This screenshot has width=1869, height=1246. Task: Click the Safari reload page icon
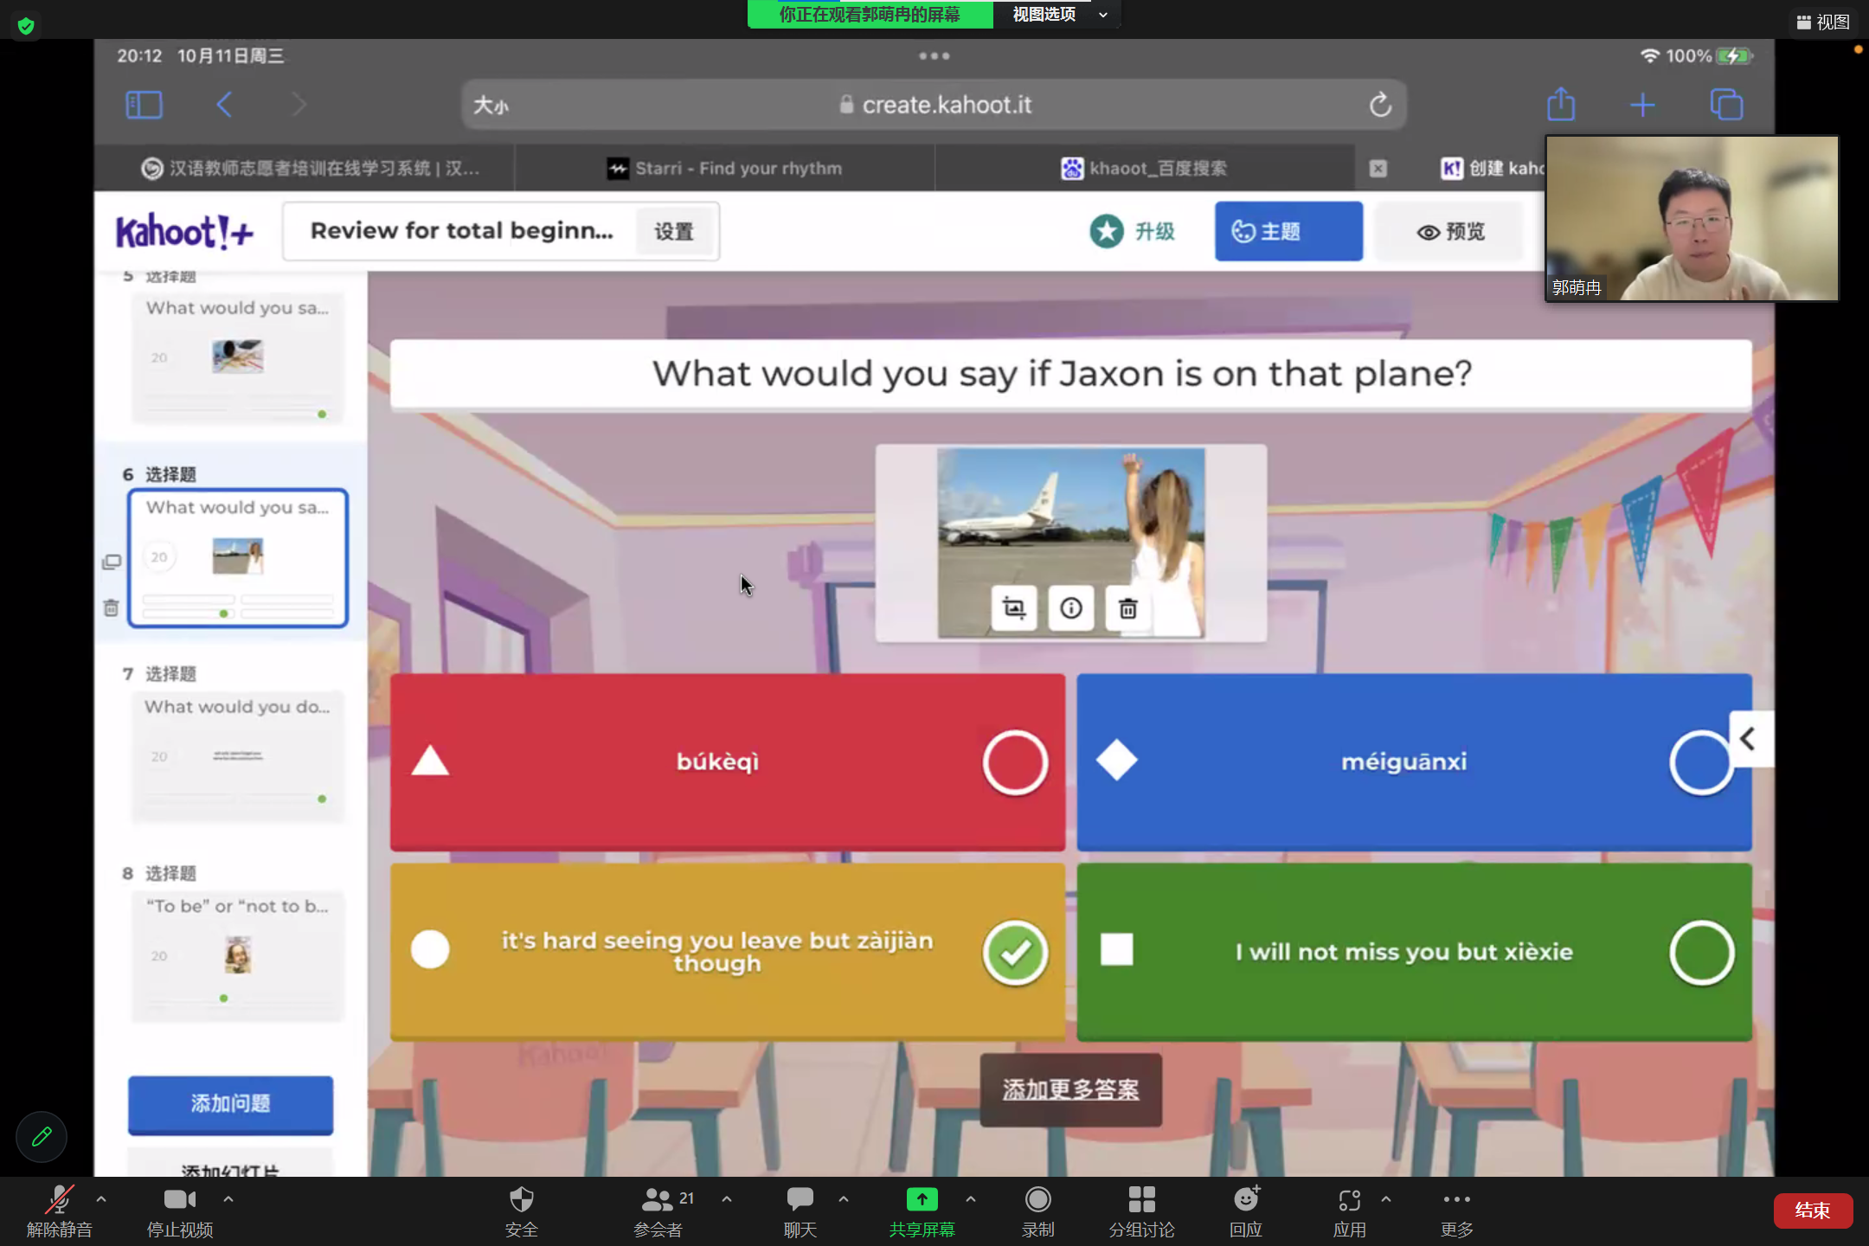(x=1380, y=105)
